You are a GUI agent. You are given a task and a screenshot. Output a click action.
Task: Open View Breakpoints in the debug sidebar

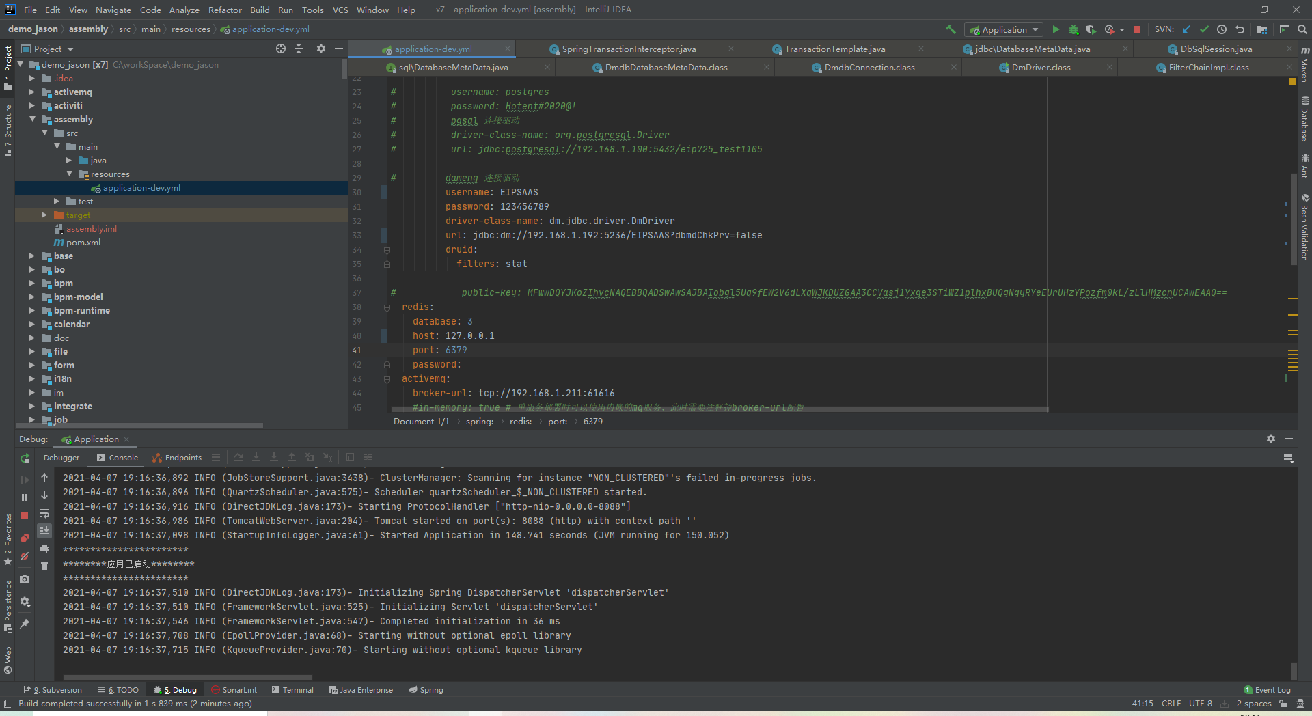(25, 538)
